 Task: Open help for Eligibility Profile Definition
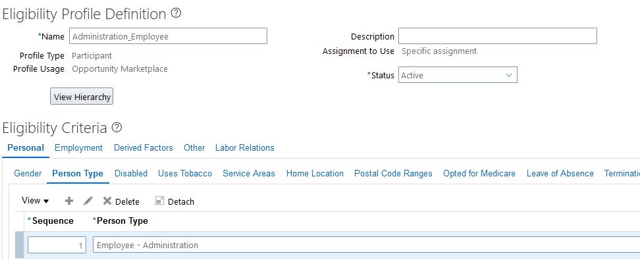coord(176,13)
